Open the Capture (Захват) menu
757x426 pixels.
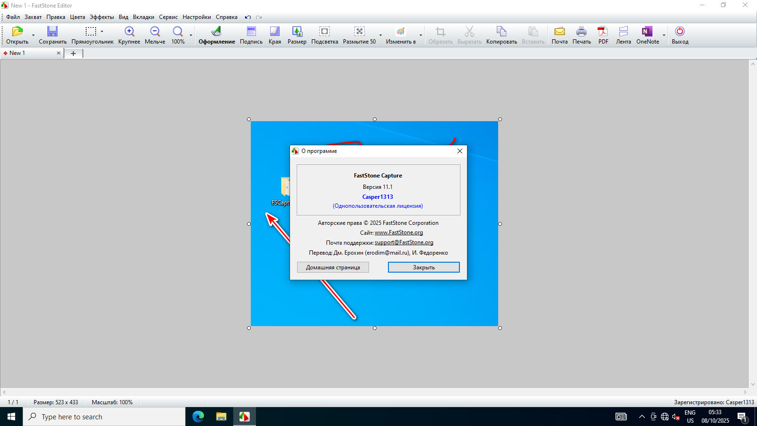[33, 17]
